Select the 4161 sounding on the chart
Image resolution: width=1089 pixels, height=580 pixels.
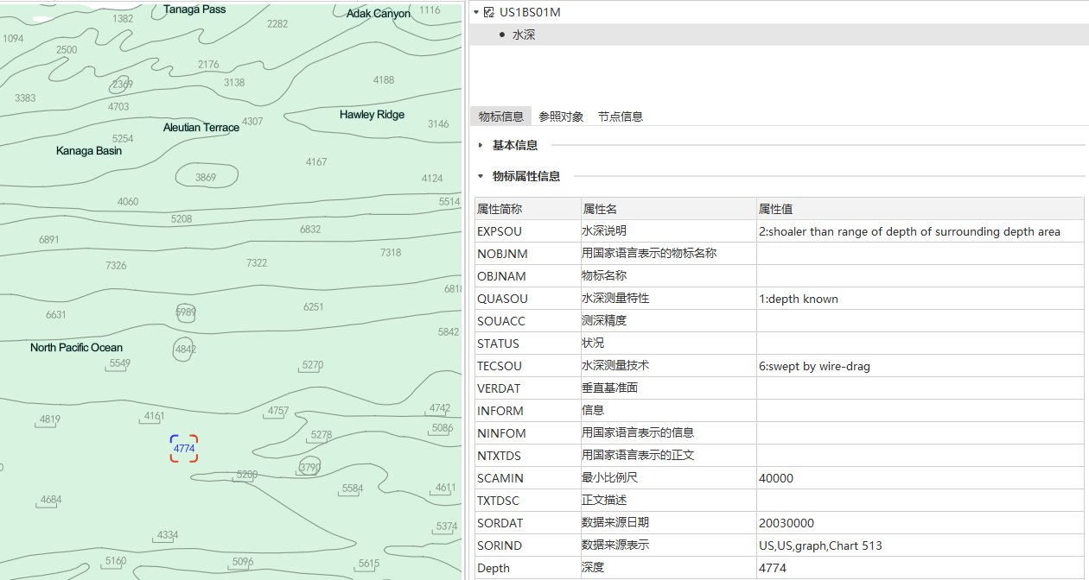pos(154,416)
